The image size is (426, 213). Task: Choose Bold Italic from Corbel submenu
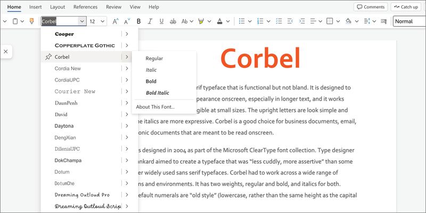tap(158, 93)
